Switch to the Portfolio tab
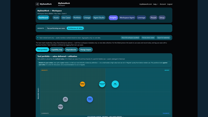 (77, 18)
